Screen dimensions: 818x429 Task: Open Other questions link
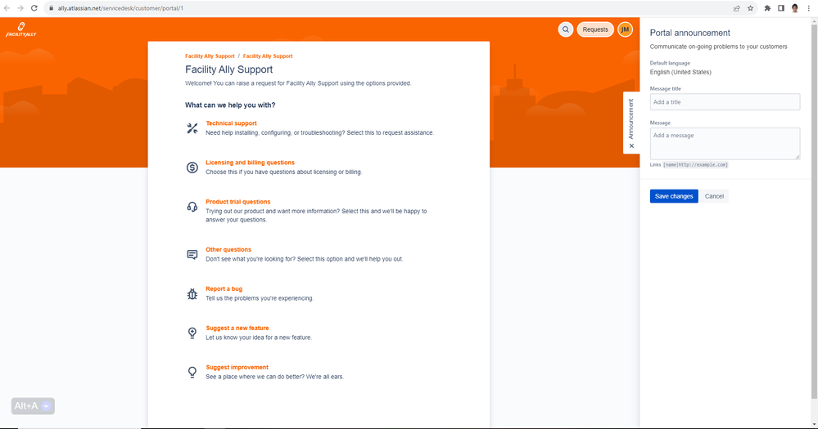point(228,249)
